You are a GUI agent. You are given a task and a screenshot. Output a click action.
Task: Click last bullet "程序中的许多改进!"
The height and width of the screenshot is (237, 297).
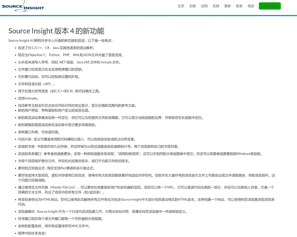pos(32,233)
